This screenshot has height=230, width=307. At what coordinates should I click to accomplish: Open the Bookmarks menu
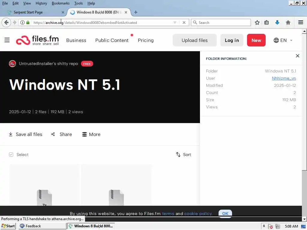[61, 3]
